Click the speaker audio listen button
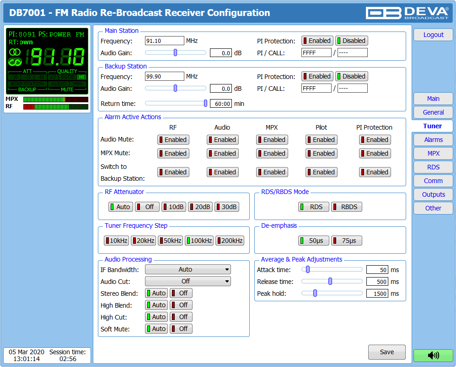The width and height of the screenshot is (456, 367). tap(433, 356)
